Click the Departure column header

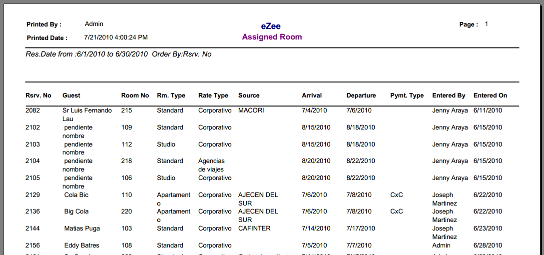click(361, 95)
